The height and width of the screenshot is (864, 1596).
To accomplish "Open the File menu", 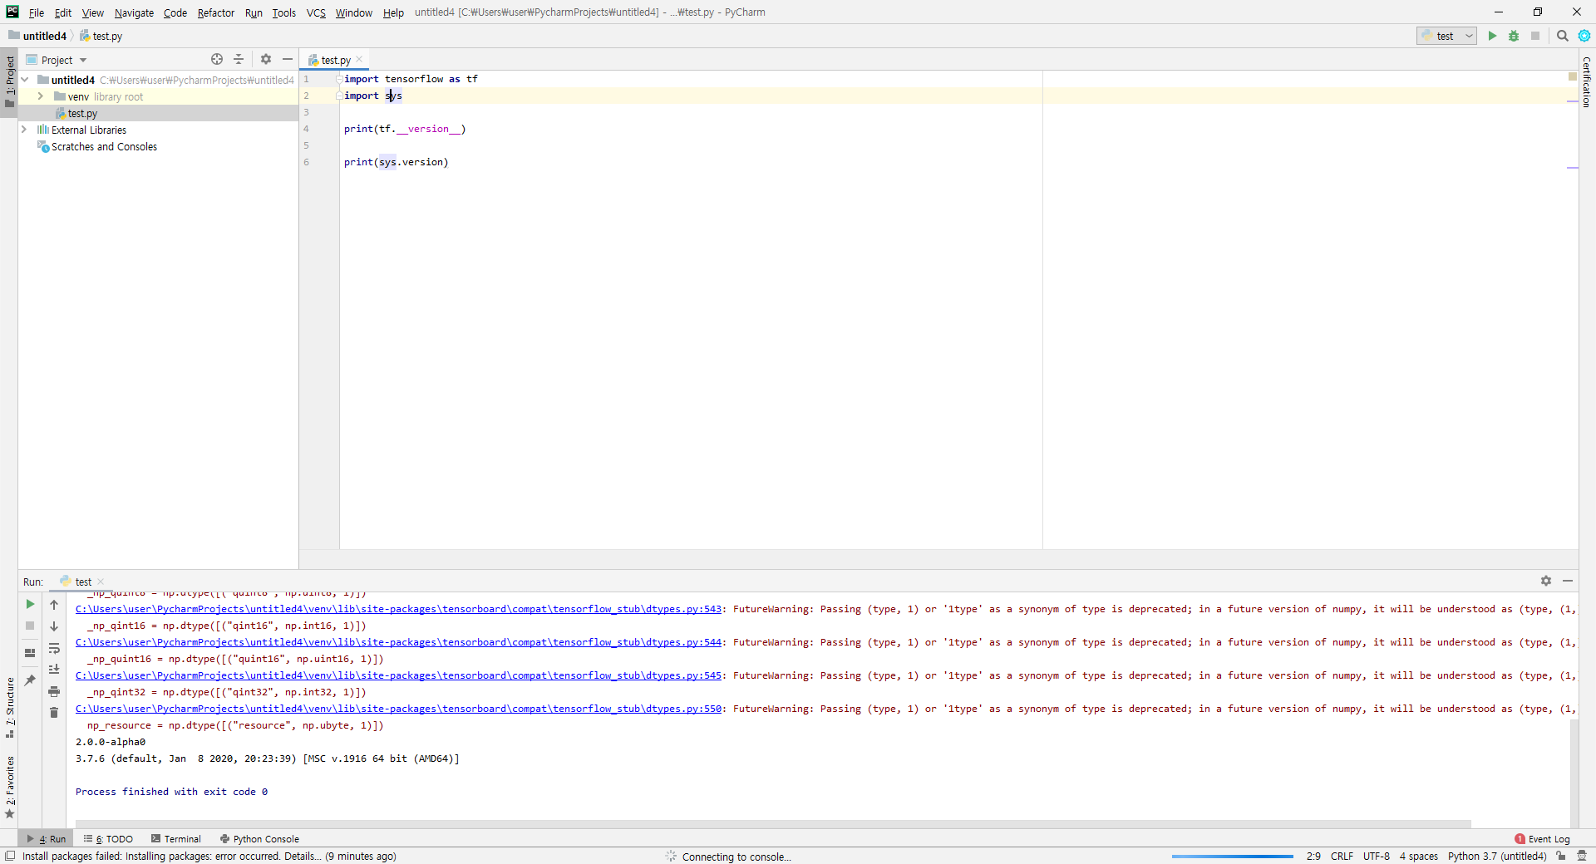I will (36, 12).
